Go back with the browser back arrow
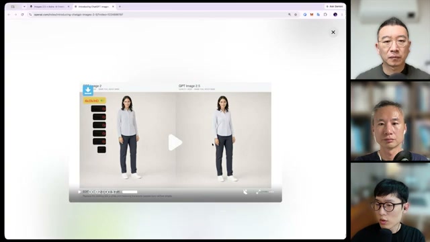 (9, 15)
